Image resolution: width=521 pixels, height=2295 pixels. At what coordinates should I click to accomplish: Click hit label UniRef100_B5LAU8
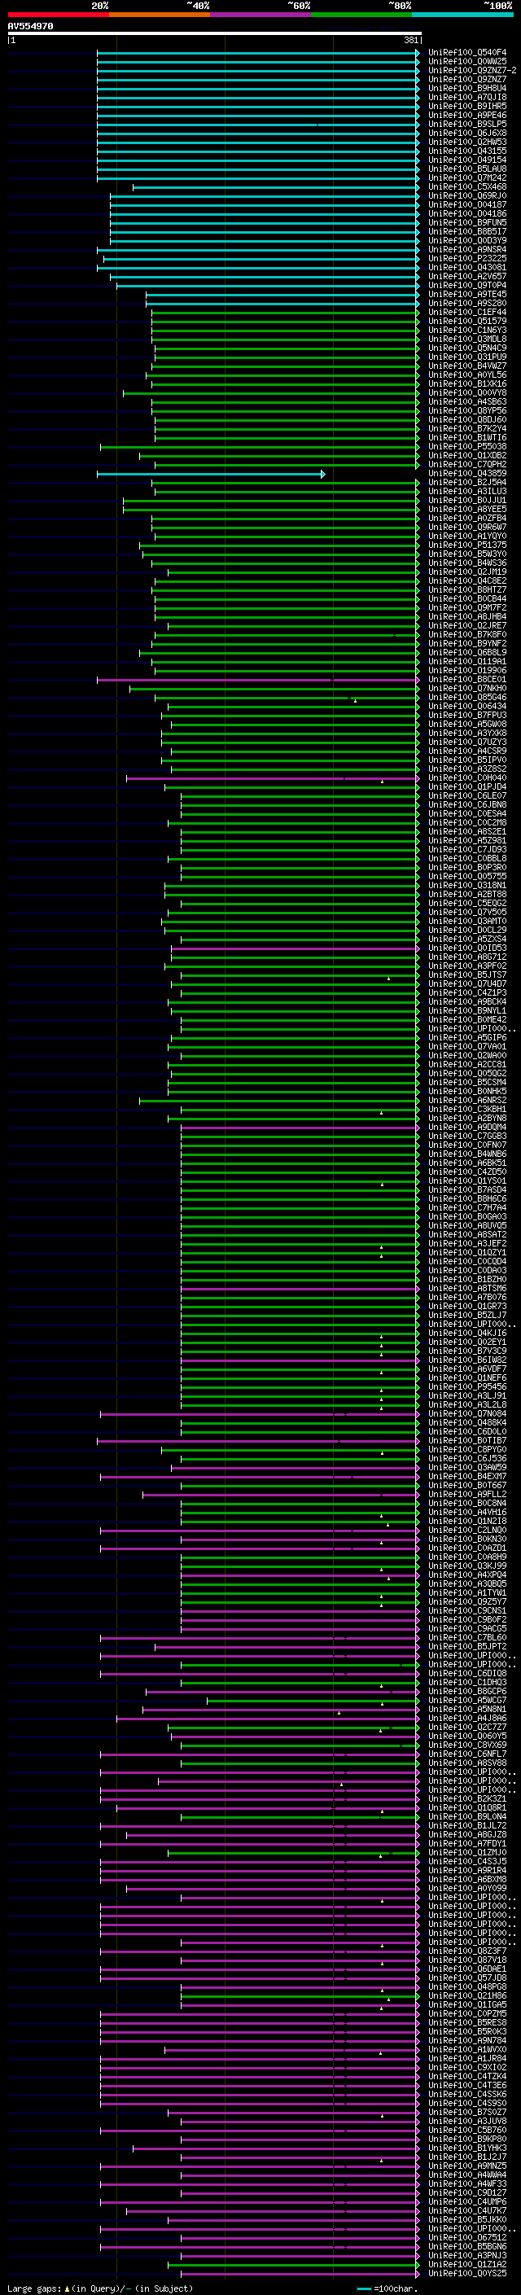[467, 169]
